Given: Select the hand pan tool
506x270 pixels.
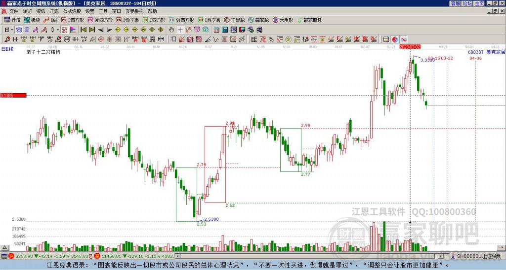Looking at the screenshot, I should coord(171,30).
